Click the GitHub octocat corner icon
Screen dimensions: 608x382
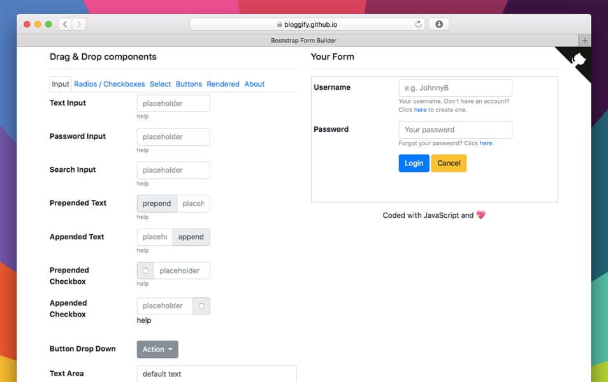pos(578,60)
